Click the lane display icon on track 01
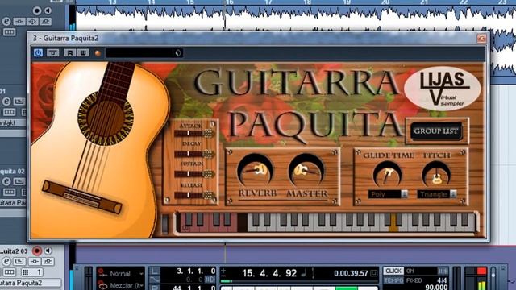 [x=9, y=112]
